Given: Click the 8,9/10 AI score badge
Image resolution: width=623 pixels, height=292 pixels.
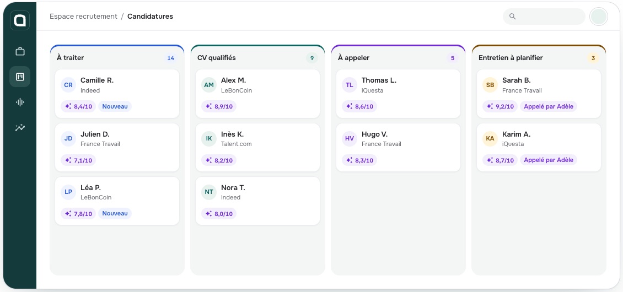Looking at the screenshot, I should (219, 106).
